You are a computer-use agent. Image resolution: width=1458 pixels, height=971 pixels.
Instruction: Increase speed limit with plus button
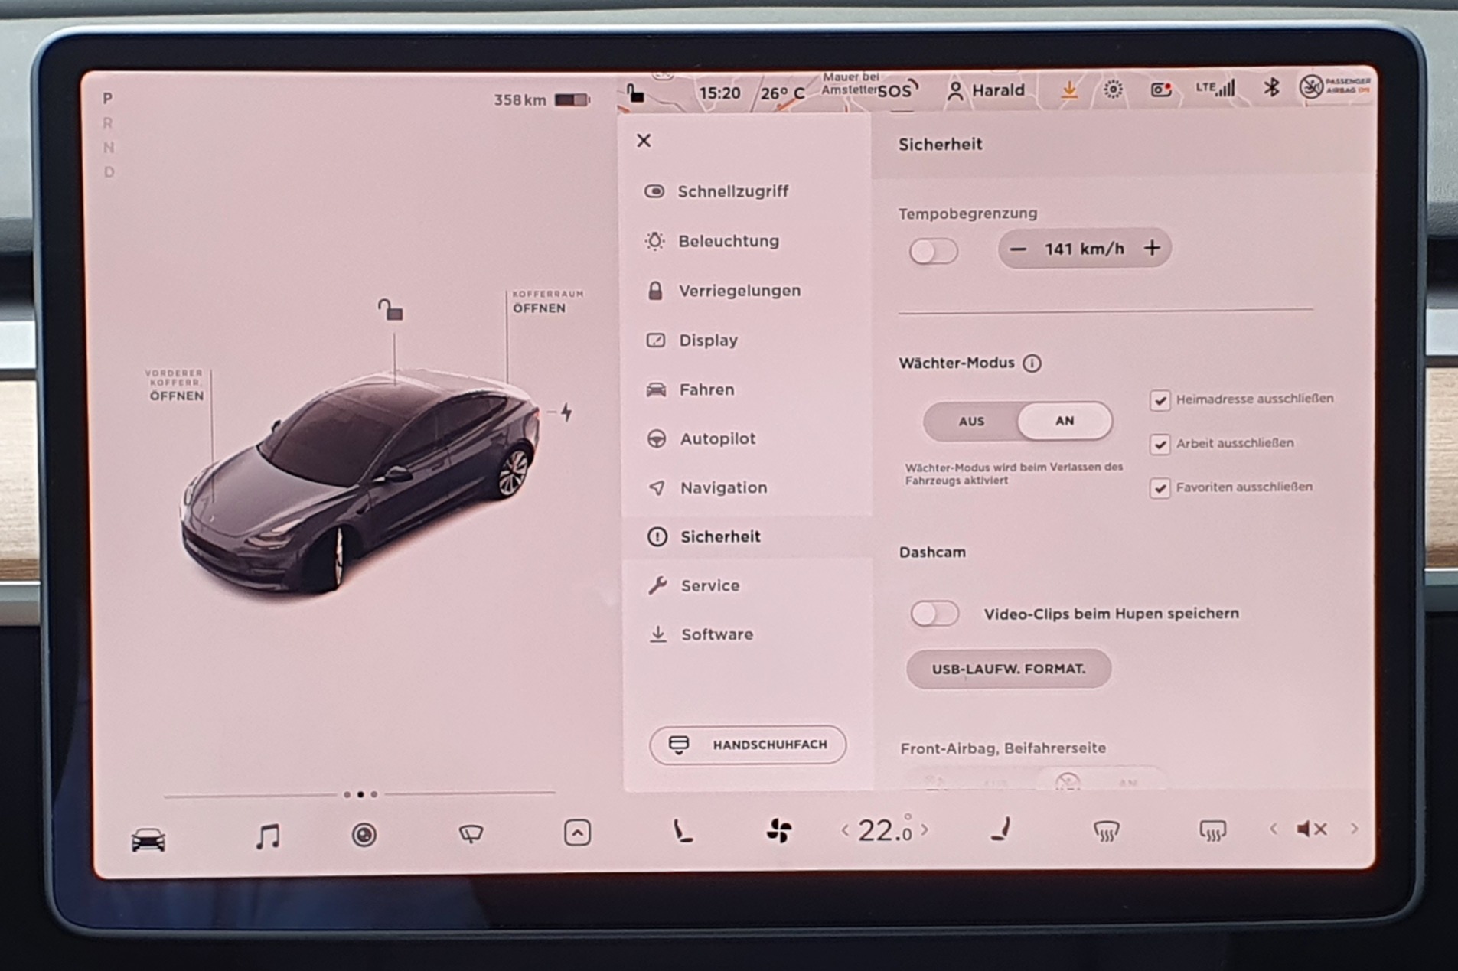(x=1152, y=249)
